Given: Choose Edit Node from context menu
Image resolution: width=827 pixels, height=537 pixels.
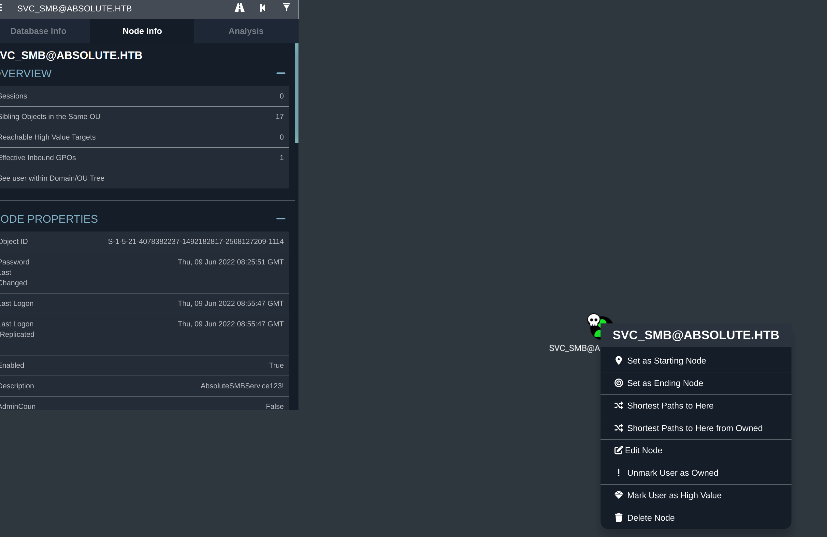Looking at the screenshot, I should pos(643,450).
